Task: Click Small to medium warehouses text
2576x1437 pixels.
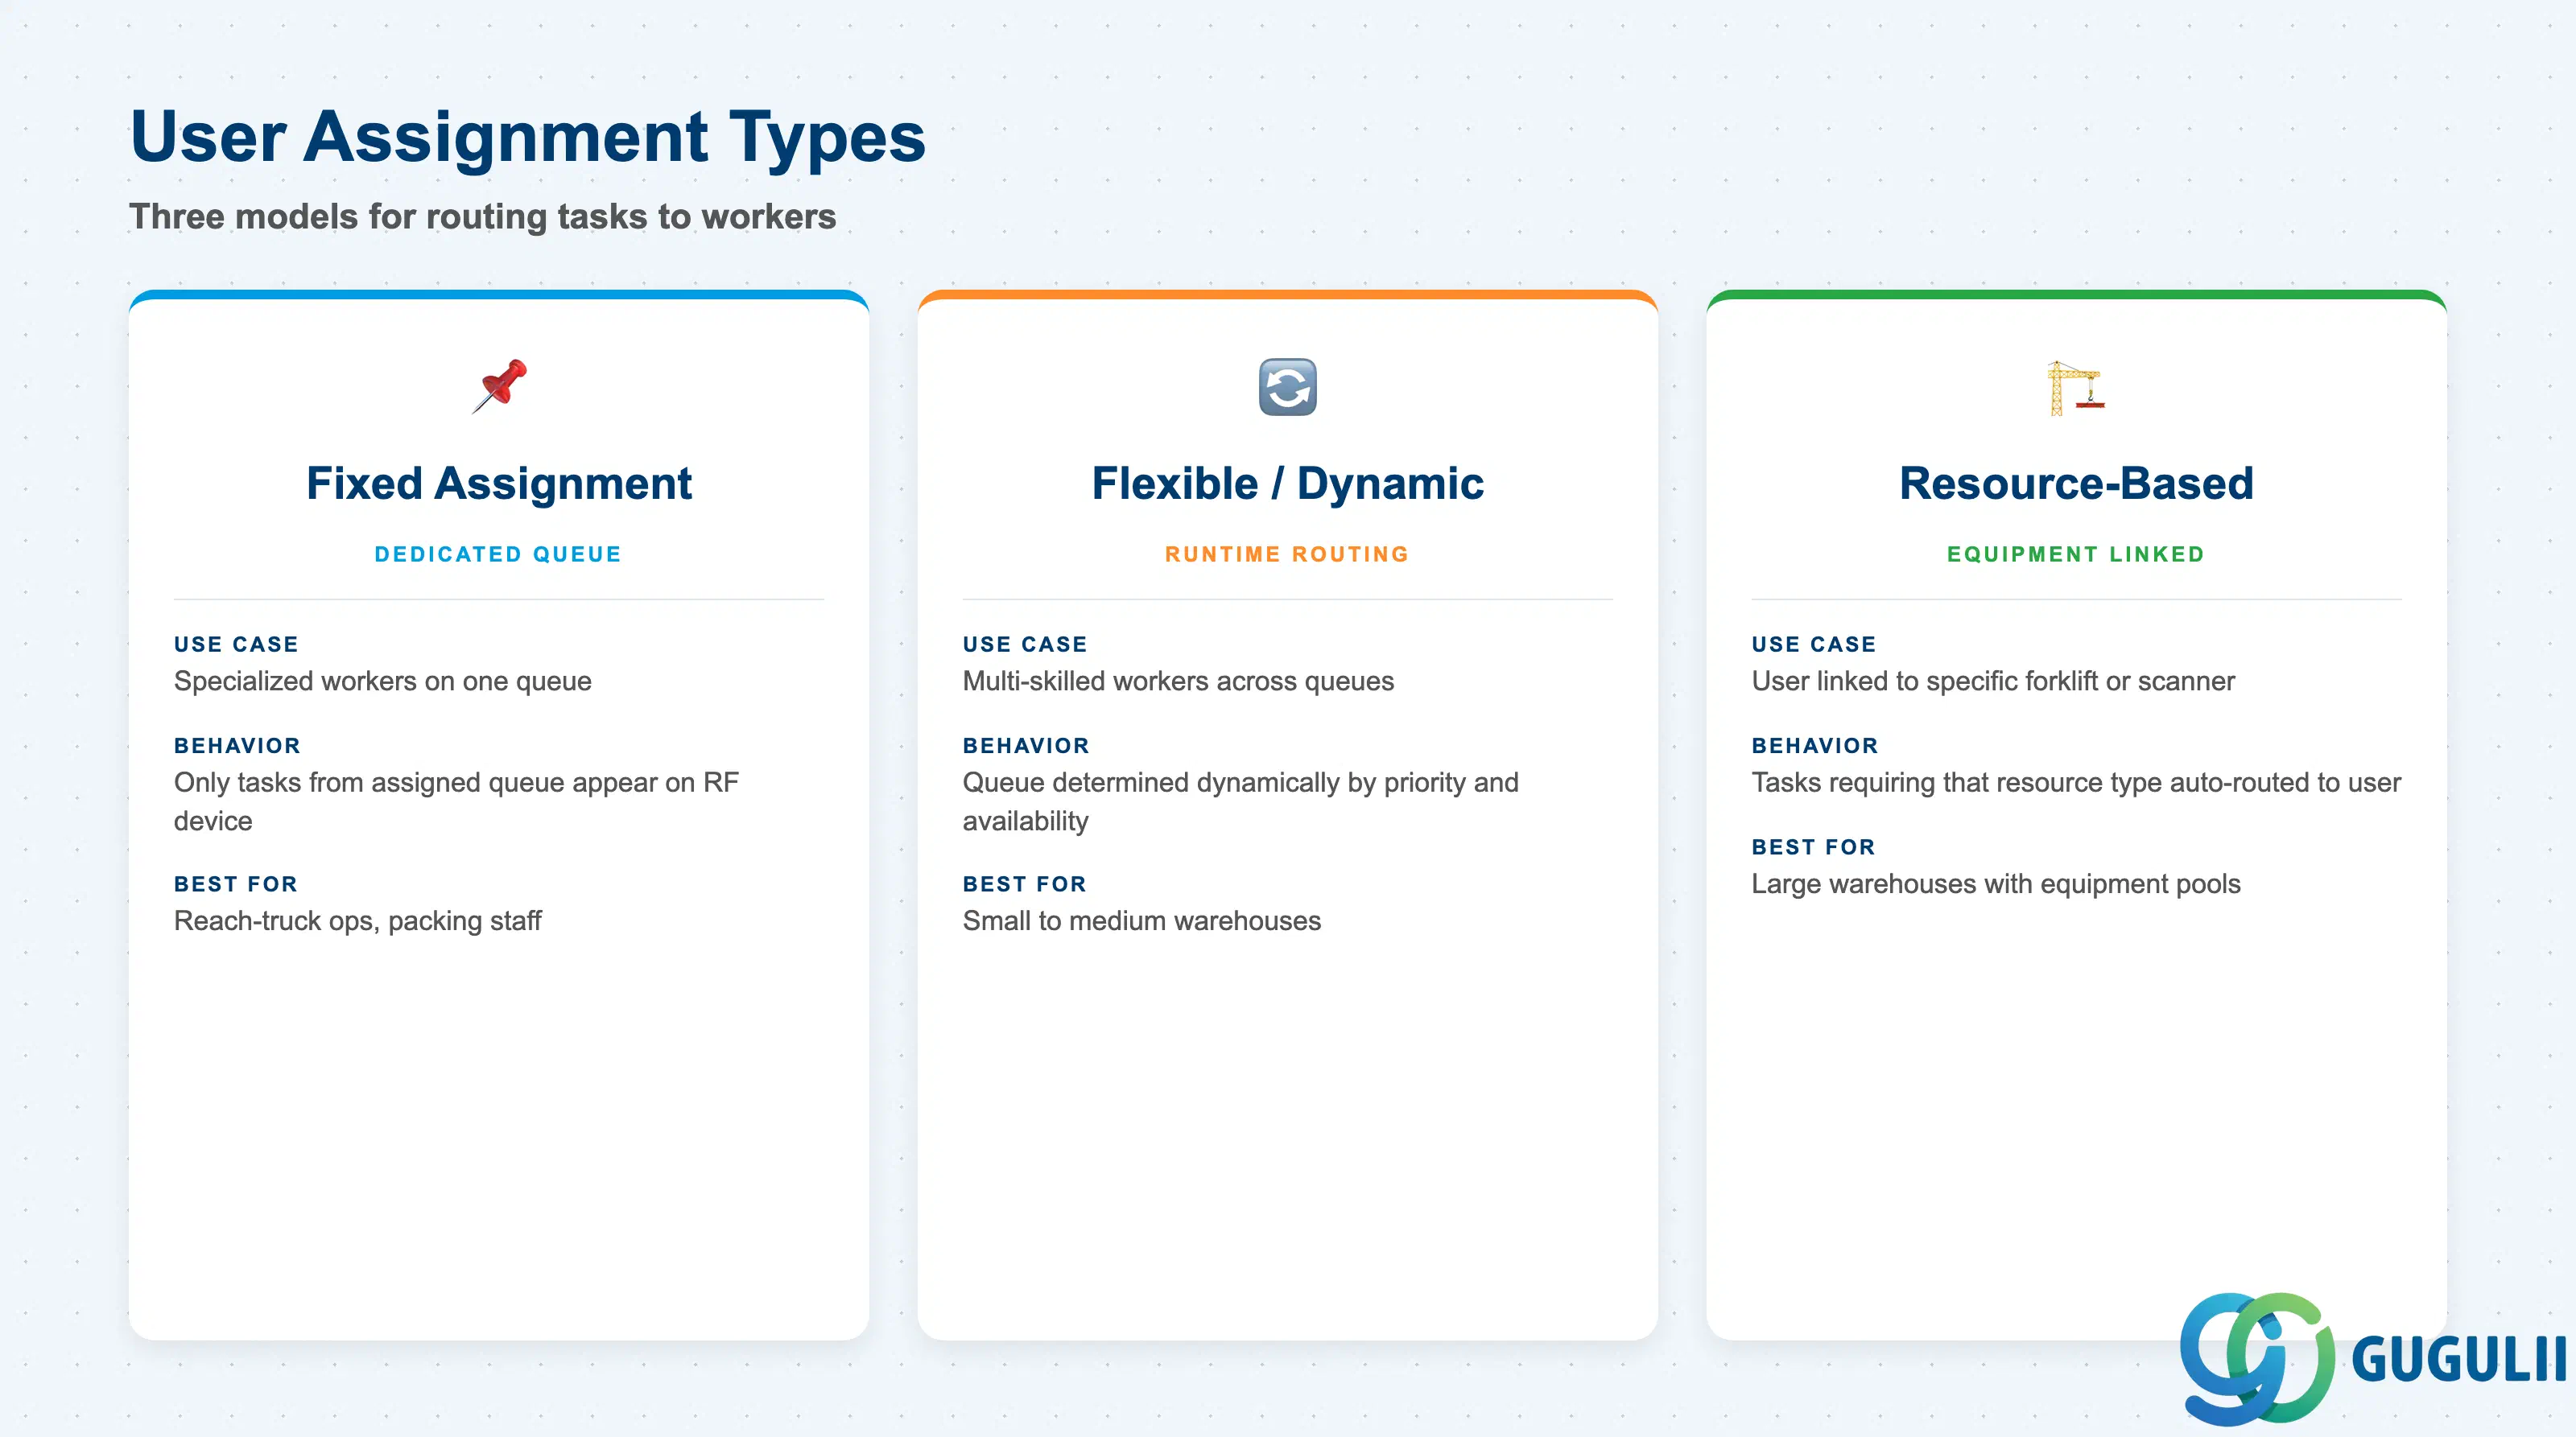Action: 1142,921
